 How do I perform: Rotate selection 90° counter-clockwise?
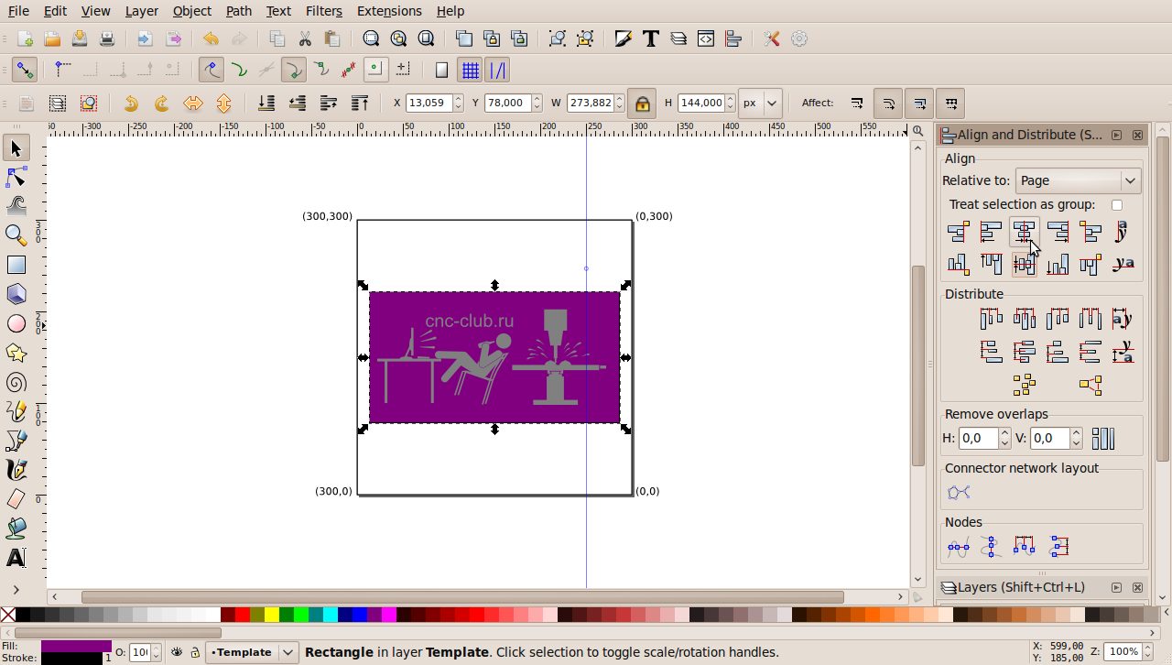pyautogui.click(x=131, y=104)
